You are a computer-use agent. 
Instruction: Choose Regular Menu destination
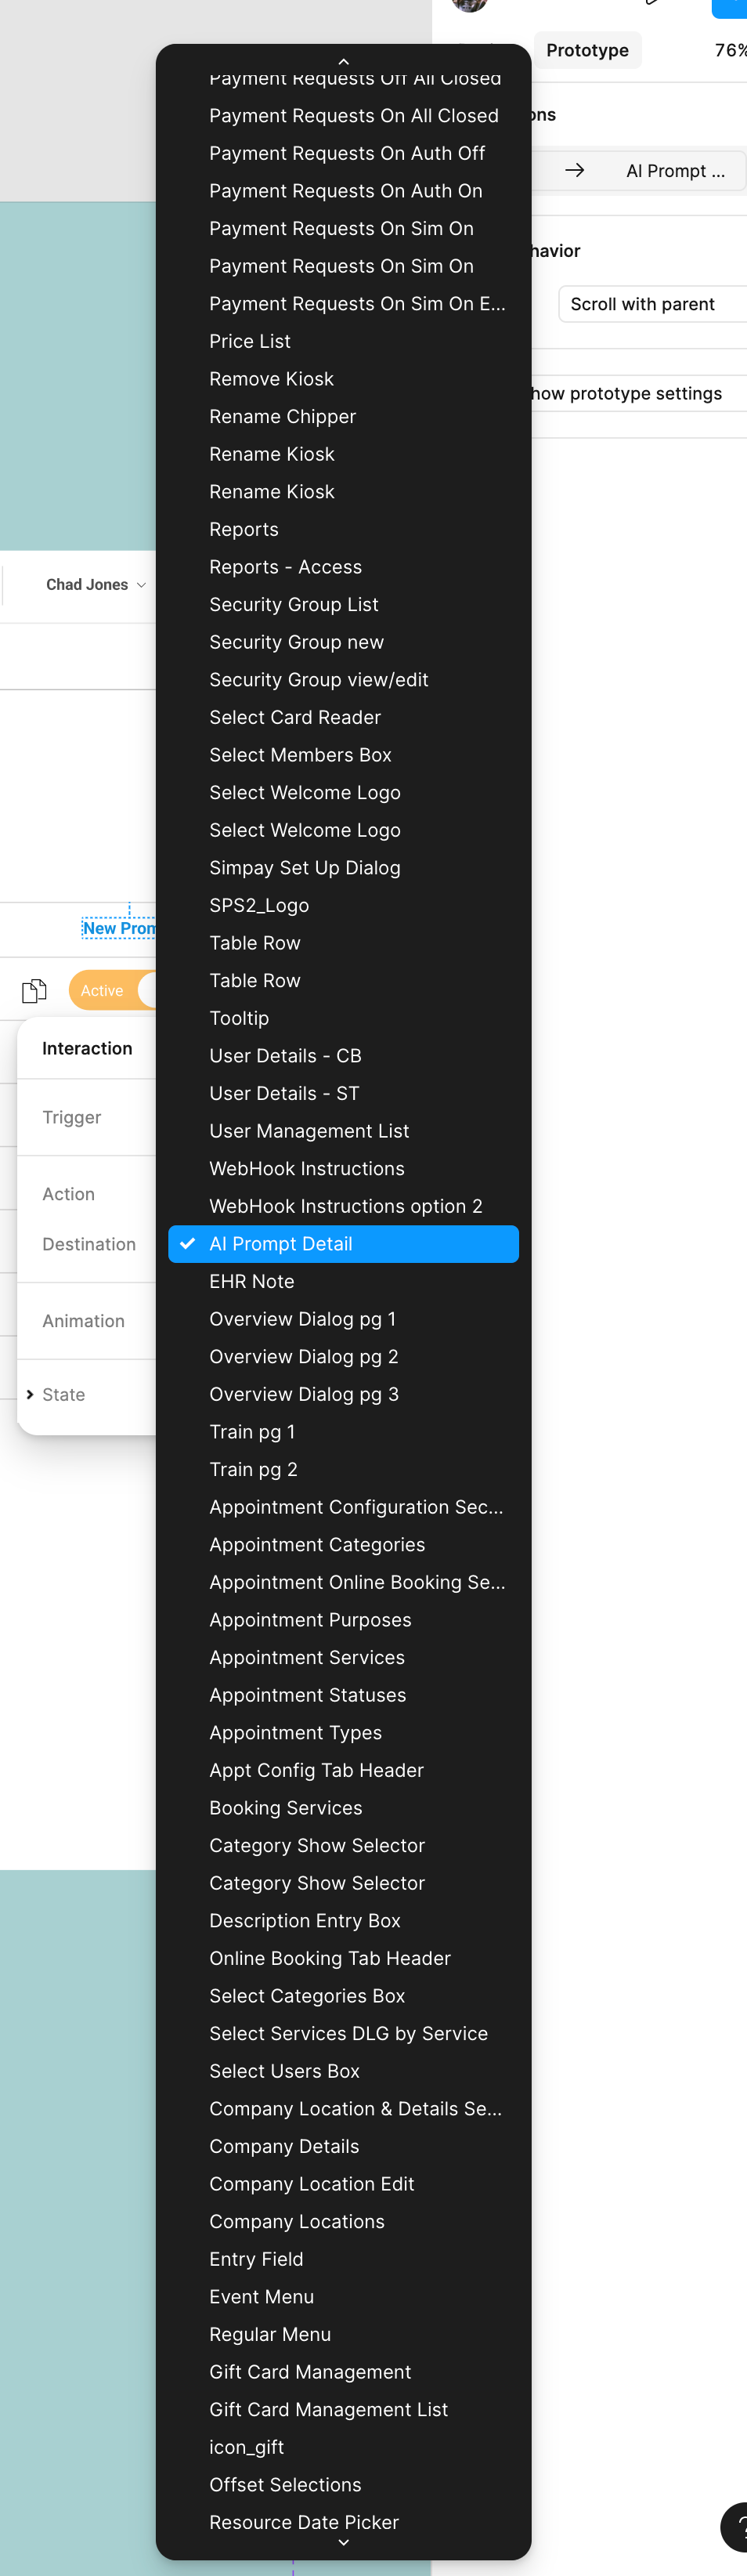point(343,2335)
